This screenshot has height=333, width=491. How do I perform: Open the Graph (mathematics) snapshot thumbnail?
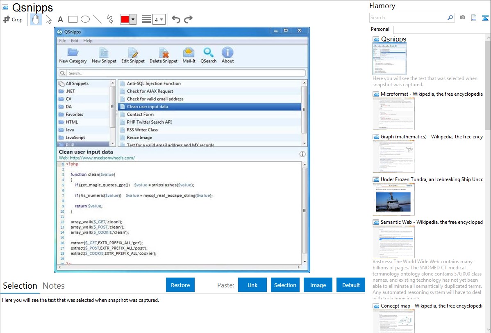click(x=393, y=156)
